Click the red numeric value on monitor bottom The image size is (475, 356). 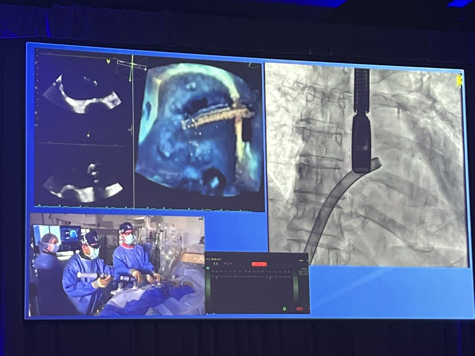coord(300,309)
